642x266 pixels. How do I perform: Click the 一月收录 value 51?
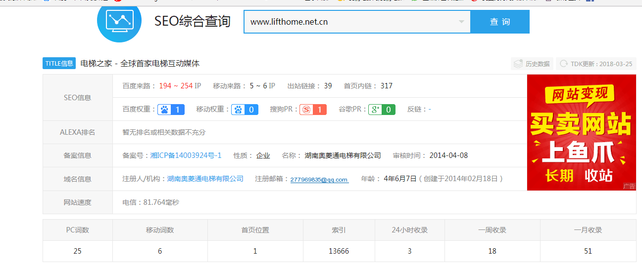588,251
